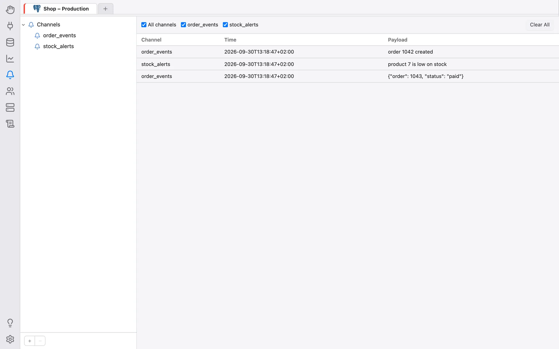Open the users and roles icon
Screen dimensions: 559x349
[10, 91]
